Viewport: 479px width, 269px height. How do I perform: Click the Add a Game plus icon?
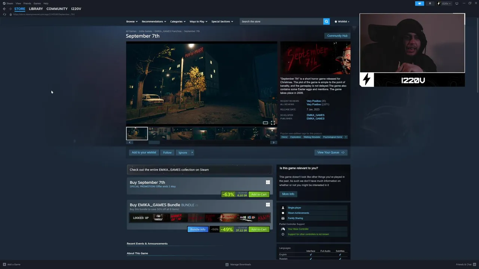pyautogui.click(x=4, y=265)
